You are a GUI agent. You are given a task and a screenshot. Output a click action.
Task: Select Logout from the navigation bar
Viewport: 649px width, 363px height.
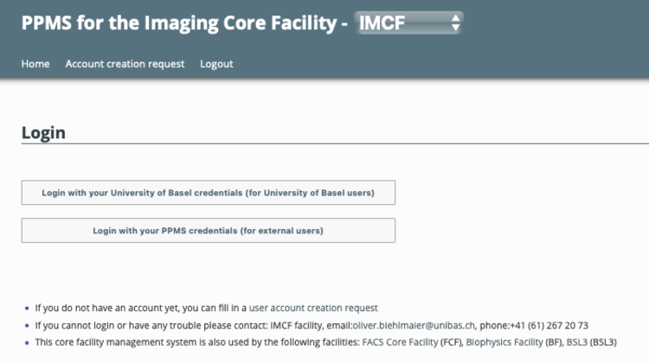216,64
